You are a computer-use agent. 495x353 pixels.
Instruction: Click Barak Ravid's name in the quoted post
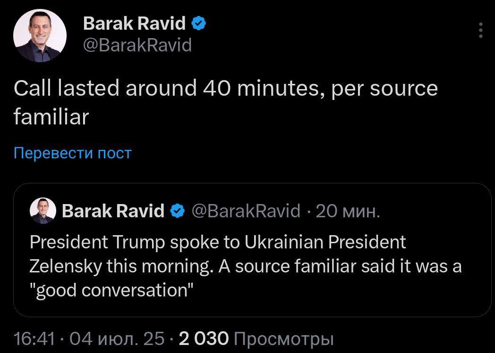point(113,211)
